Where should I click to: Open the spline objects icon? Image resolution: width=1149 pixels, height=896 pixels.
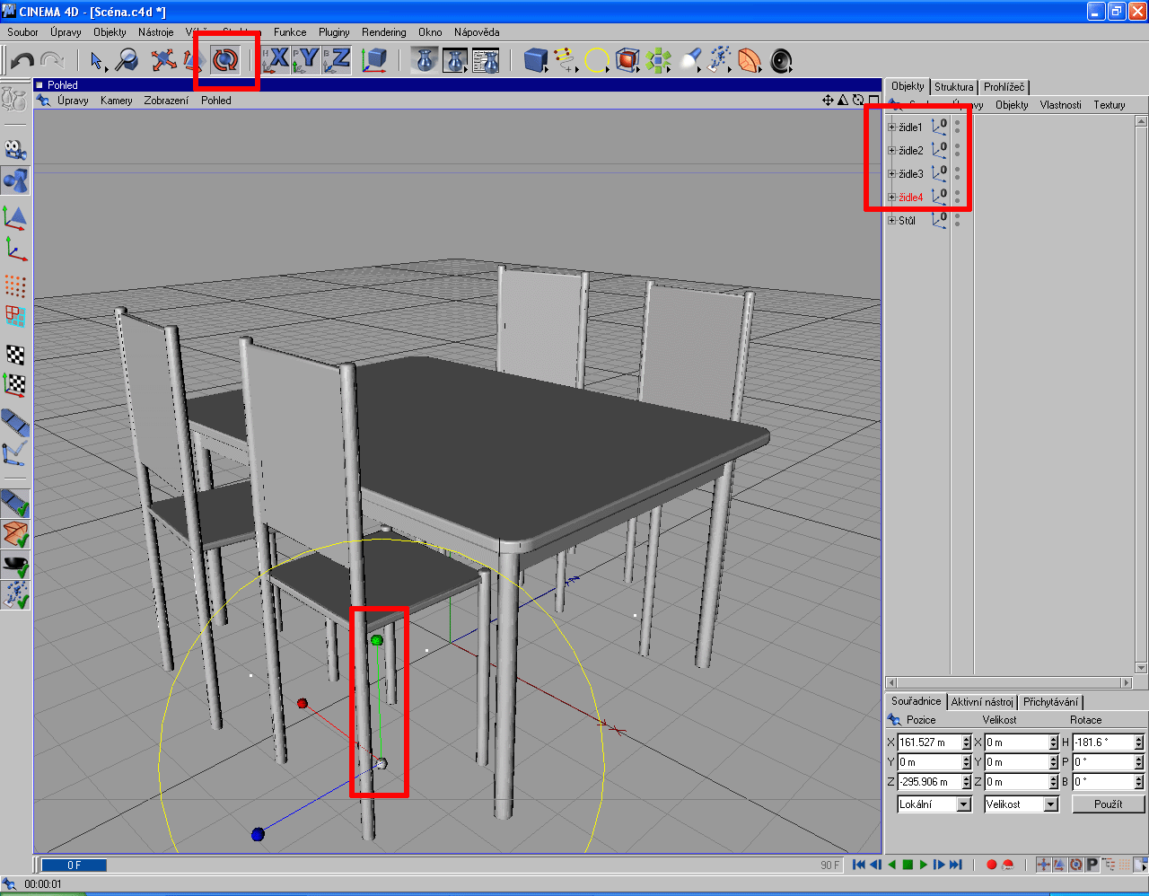pyautogui.click(x=566, y=60)
